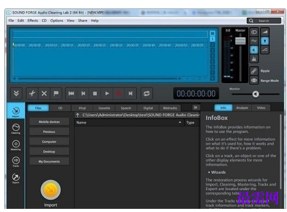The height and width of the screenshot is (212, 287).
Task: Open the Tracks ID section in sidebar
Action: point(16,161)
